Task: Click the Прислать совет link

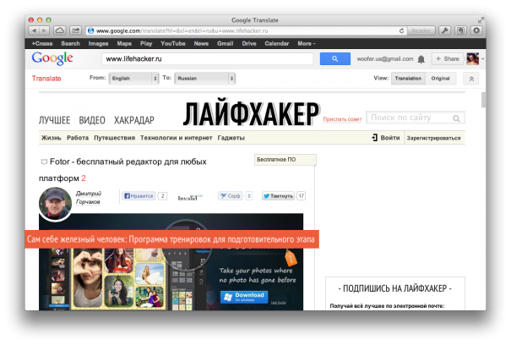Action: point(342,119)
